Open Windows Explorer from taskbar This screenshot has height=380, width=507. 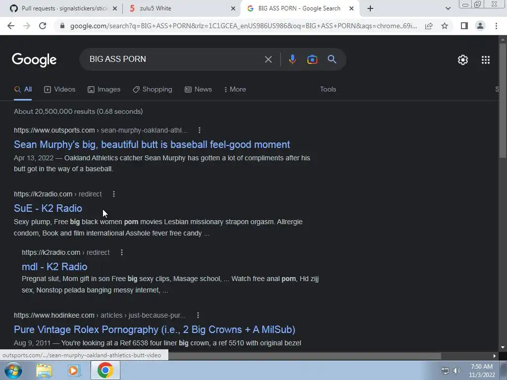pos(44,371)
